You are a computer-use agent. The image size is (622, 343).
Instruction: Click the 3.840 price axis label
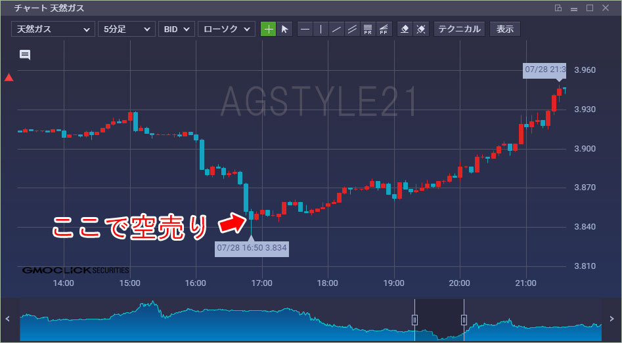[x=585, y=227]
